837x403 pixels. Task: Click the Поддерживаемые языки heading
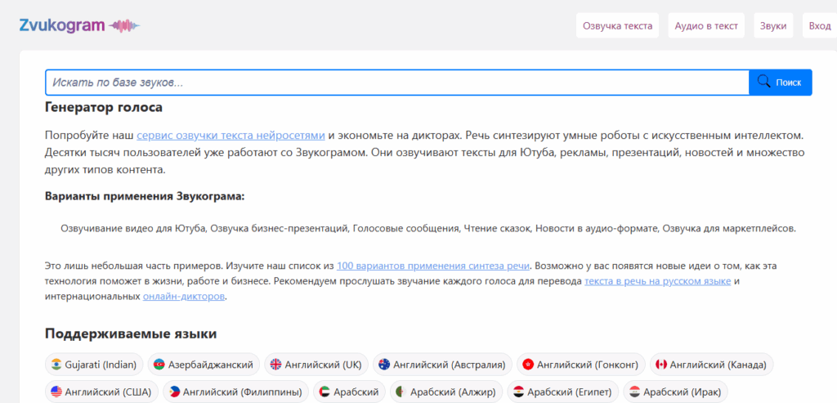[x=131, y=334]
